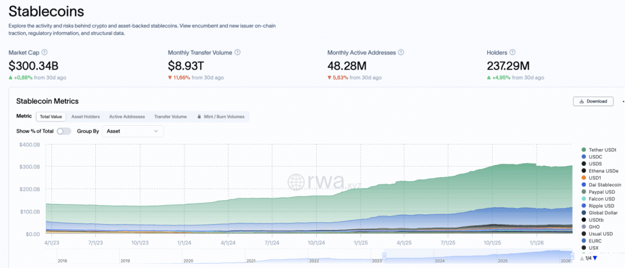Switch to the Asset Holders metric tab
The height and width of the screenshot is (268, 625).
(85, 116)
